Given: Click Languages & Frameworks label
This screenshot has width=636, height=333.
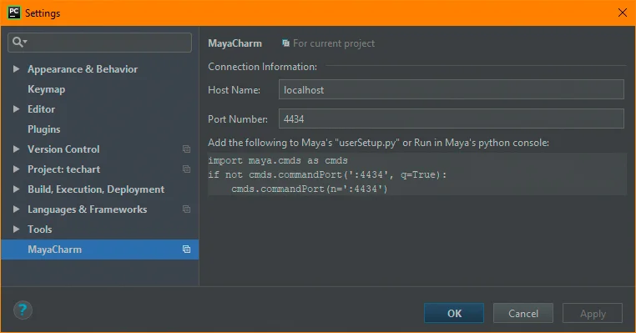Looking at the screenshot, I should [87, 209].
